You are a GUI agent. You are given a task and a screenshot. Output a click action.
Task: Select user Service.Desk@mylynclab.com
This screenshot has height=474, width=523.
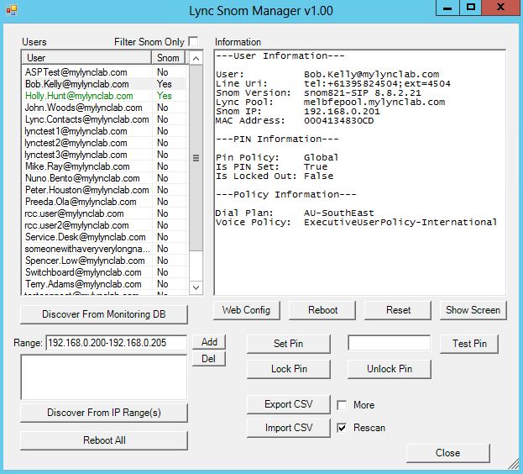(105, 237)
